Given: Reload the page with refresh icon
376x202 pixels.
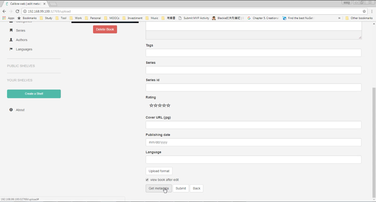Looking at the screenshot, I should click(17, 11).
